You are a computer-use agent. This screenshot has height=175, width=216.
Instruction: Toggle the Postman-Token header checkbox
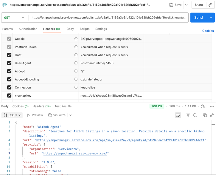tap(9, 47)
